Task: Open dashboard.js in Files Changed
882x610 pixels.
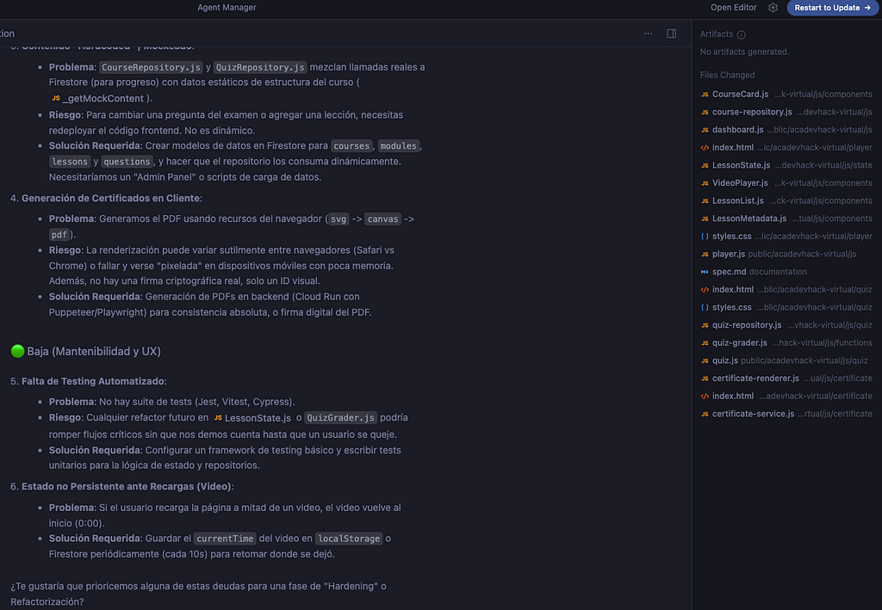Action: click(786, 130)
